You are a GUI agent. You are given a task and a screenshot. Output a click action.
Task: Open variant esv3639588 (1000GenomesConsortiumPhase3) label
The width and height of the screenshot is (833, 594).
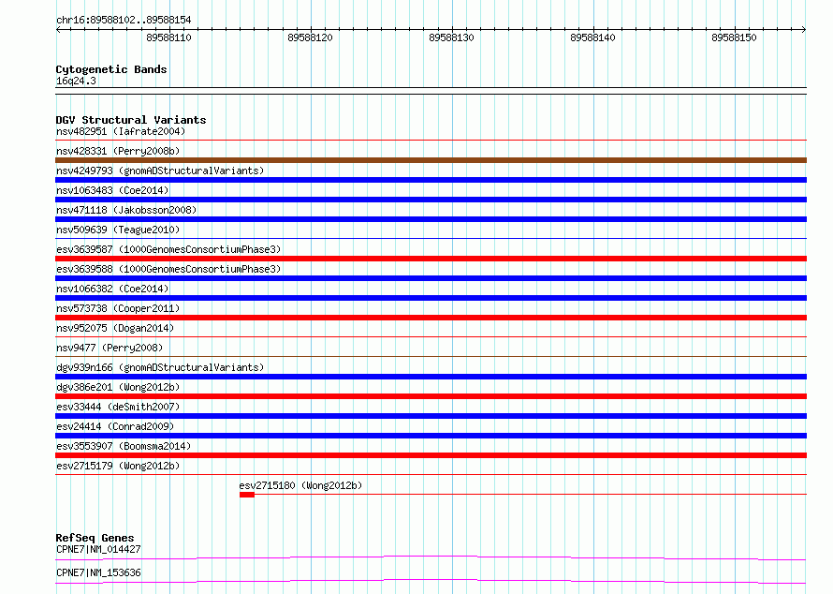click(168, 269)
